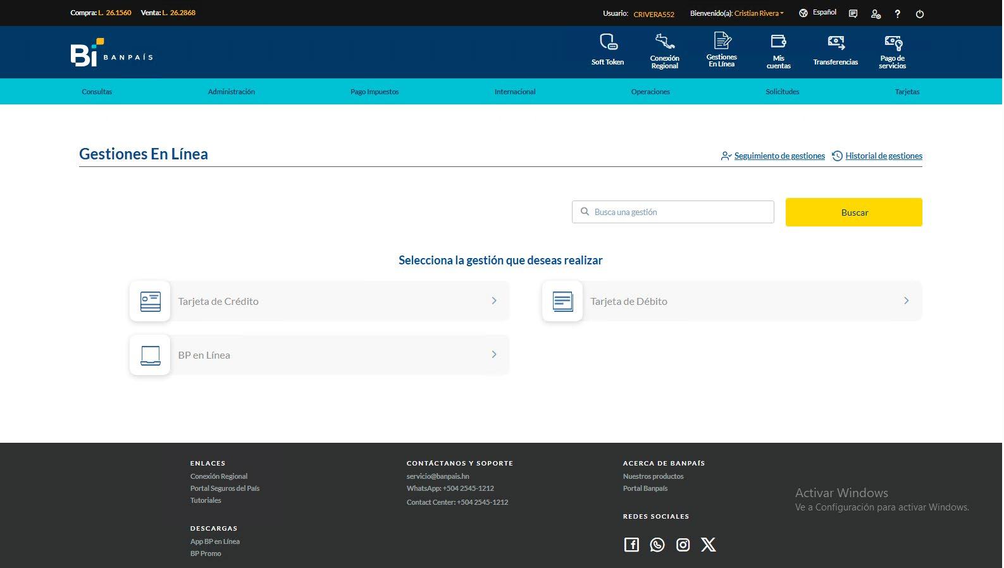Click the yellow Buscar button

point(854,213)
